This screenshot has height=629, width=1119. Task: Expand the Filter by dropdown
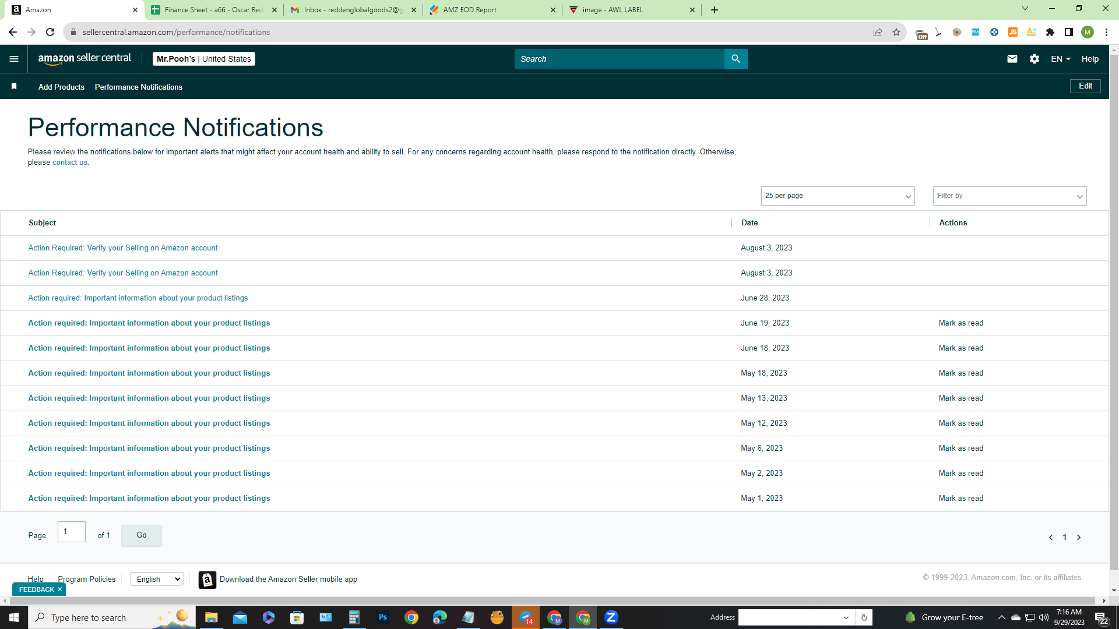click(x=1009, y=196)
